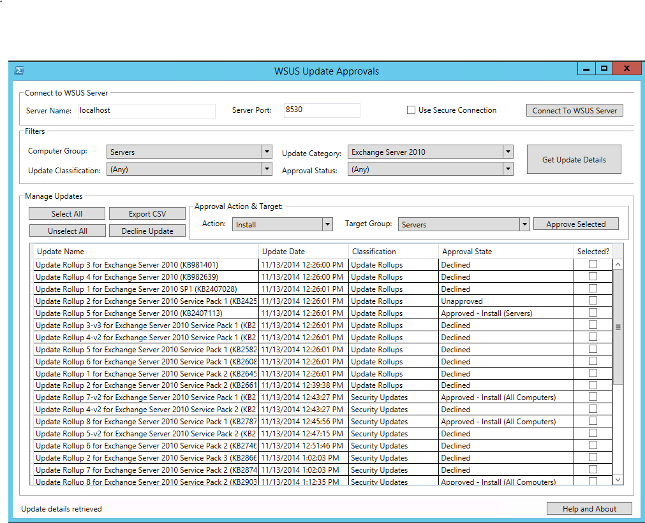Open the Approval Status dropdown
The image size is (645, 523).
click(431, 169)
